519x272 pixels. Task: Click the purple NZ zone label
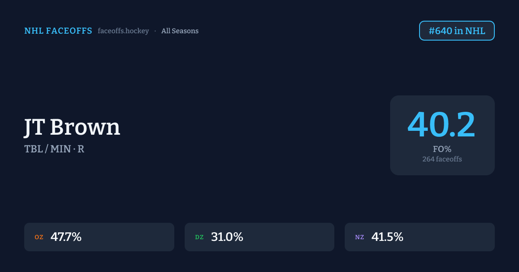click(359, 237)
